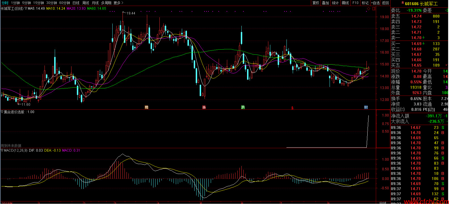Switch to the 60分钟 period tab
449x204 pixels.
click(65, 3)
